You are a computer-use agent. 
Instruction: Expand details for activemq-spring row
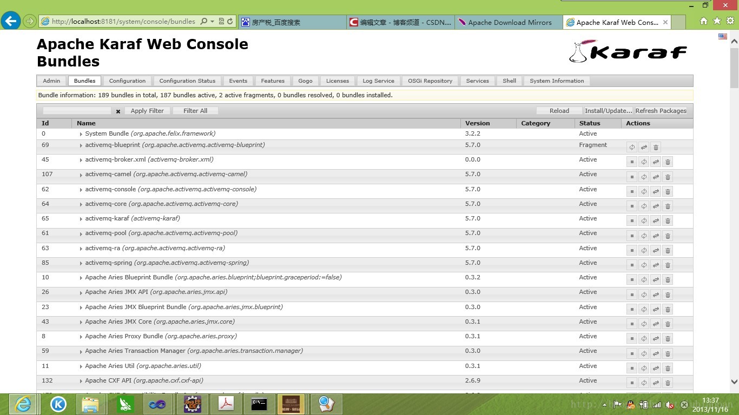[x=81, y=263]
